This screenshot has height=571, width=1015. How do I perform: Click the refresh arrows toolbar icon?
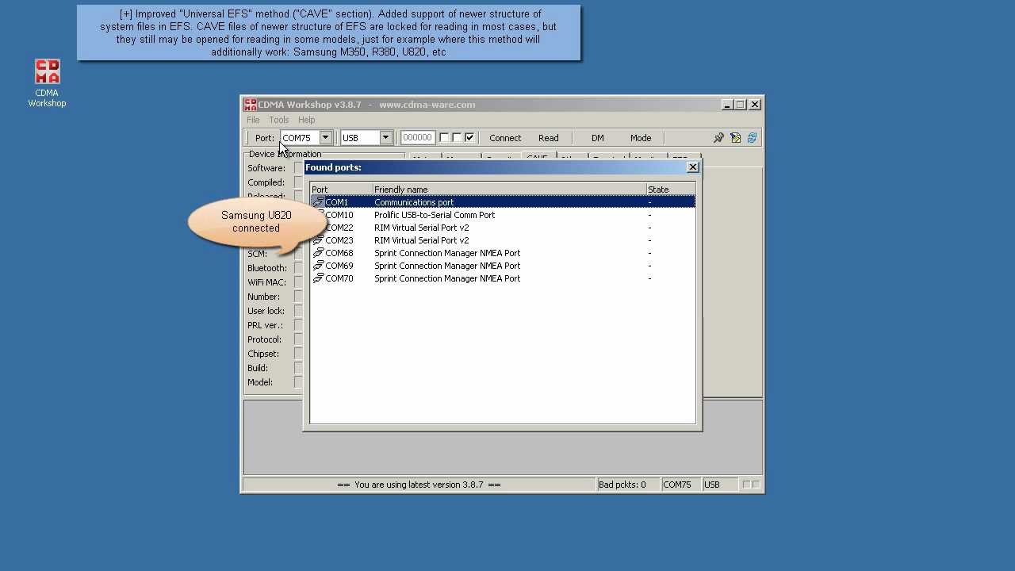click(752, 138)
